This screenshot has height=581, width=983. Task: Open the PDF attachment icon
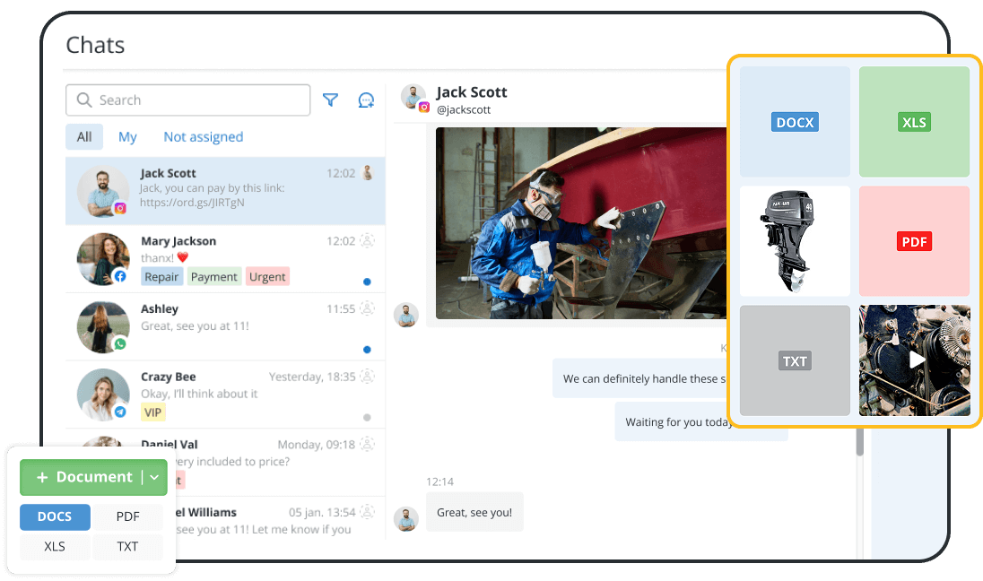tap(914, 241)
